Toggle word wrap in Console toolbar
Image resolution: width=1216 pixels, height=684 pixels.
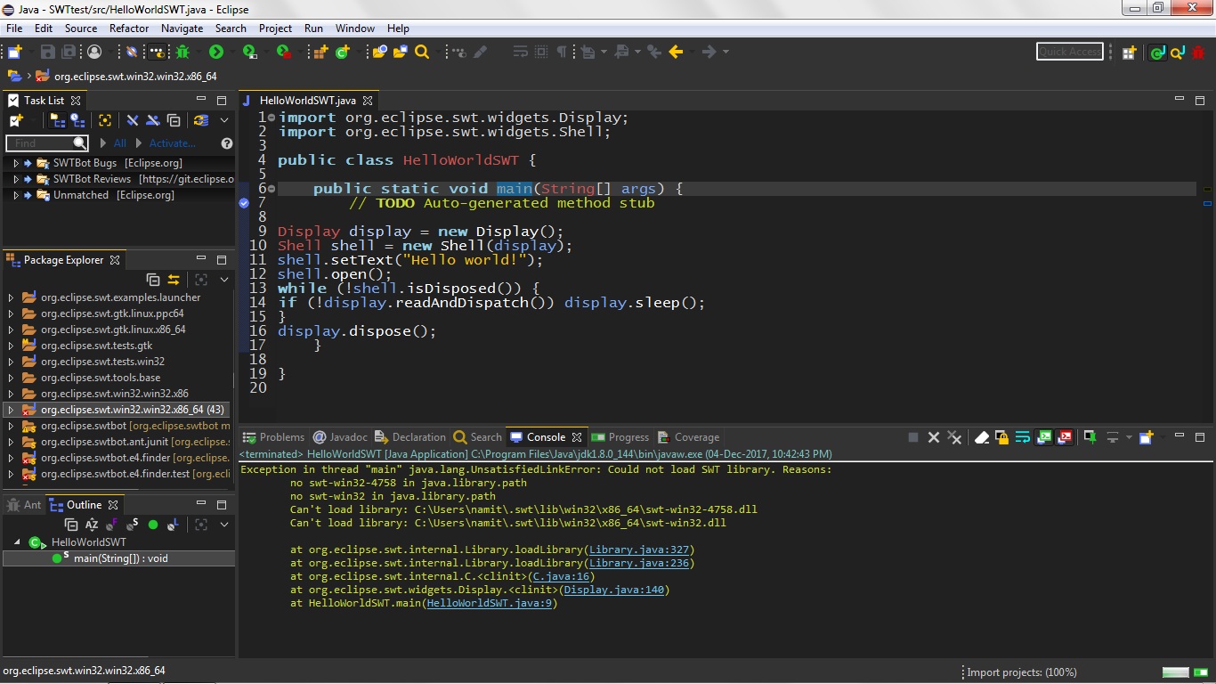tap(1022, 437)
